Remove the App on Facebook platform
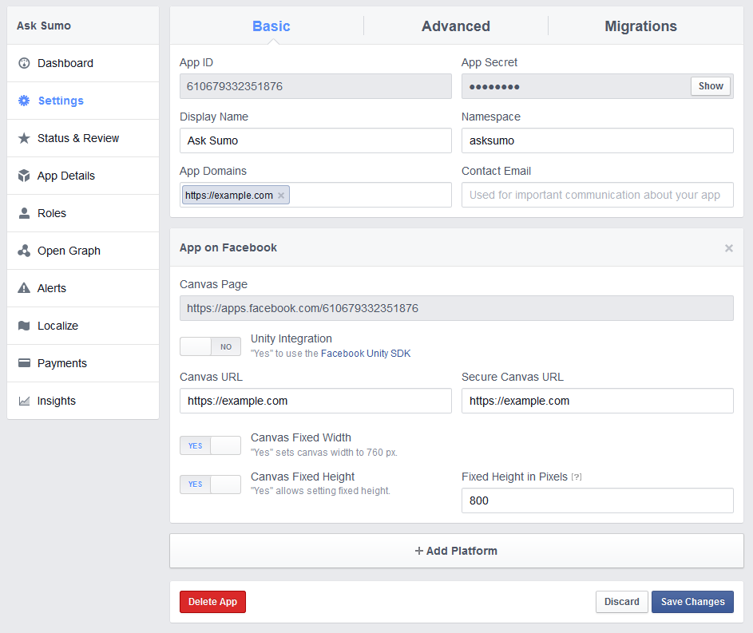This screenshot has height=633, width=753. pos(729,248)
